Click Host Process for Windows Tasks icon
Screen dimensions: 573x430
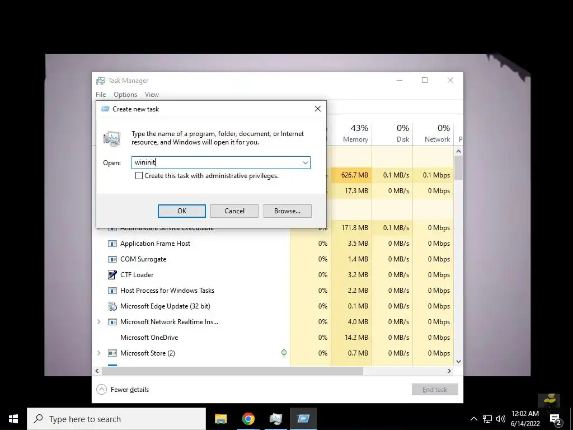point(112,291)
